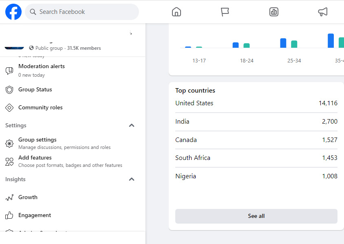Click the teal bar for ages 18-24
344x244 pixels.
click(247, 46)
